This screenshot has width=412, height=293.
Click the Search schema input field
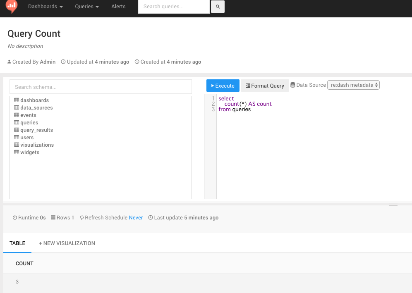101,87
